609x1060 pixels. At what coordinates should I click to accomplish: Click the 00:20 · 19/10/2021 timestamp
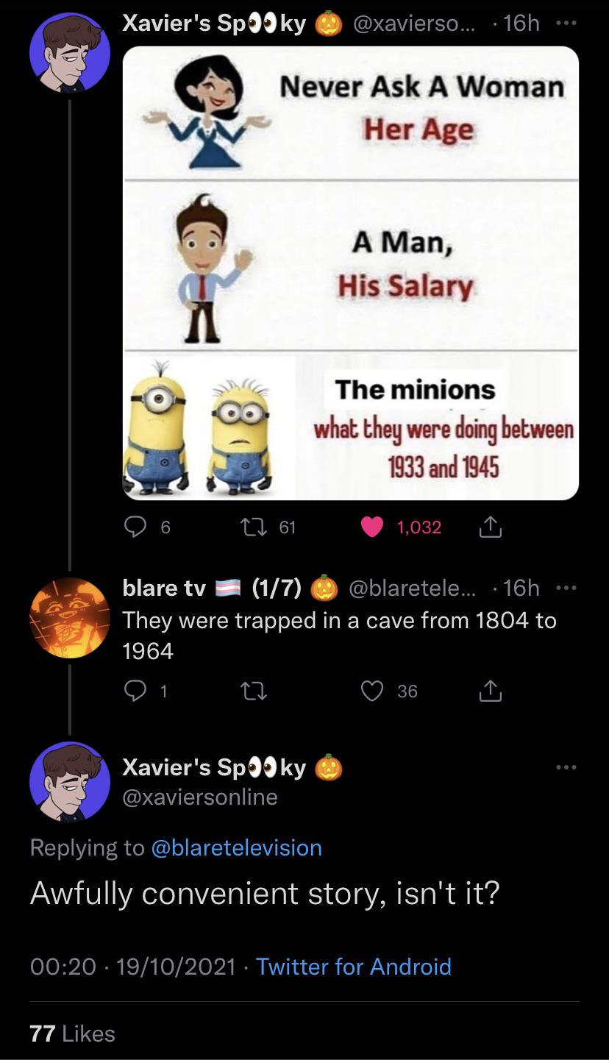pos(133,966)
